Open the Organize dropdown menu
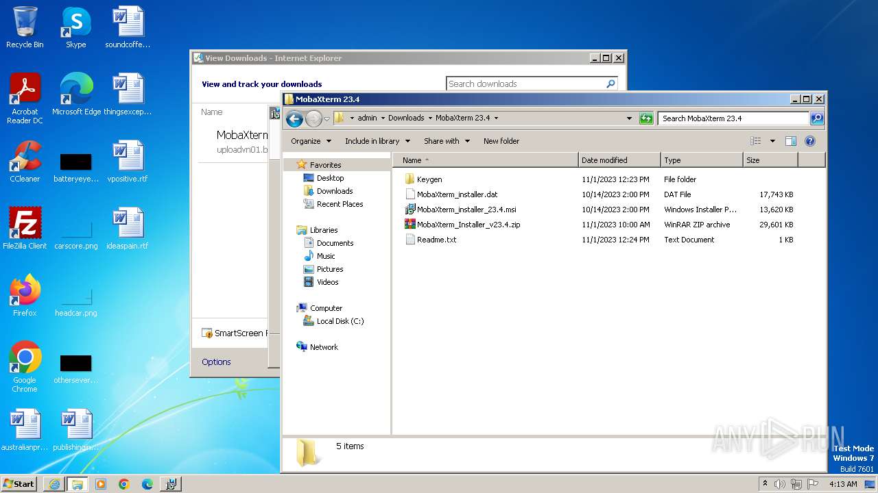878x493 pixels. [x=311, y=141]
